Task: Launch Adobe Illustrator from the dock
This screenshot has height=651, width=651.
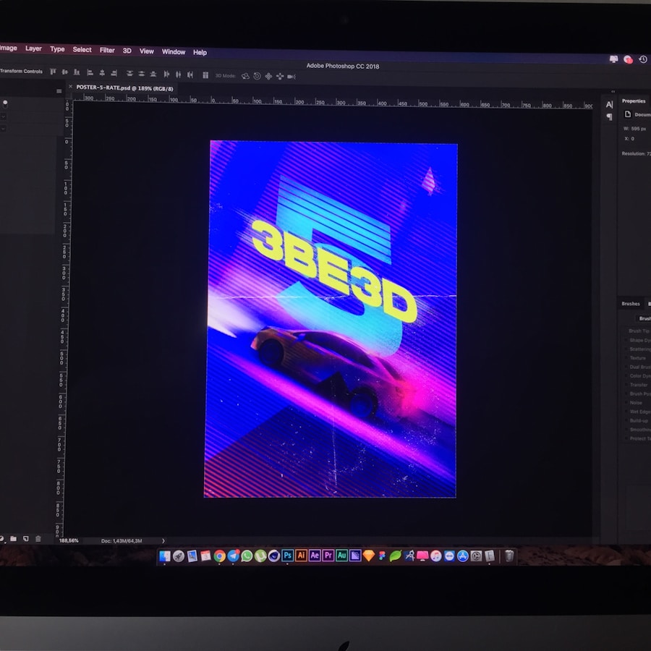Action: tap(301, 556)
